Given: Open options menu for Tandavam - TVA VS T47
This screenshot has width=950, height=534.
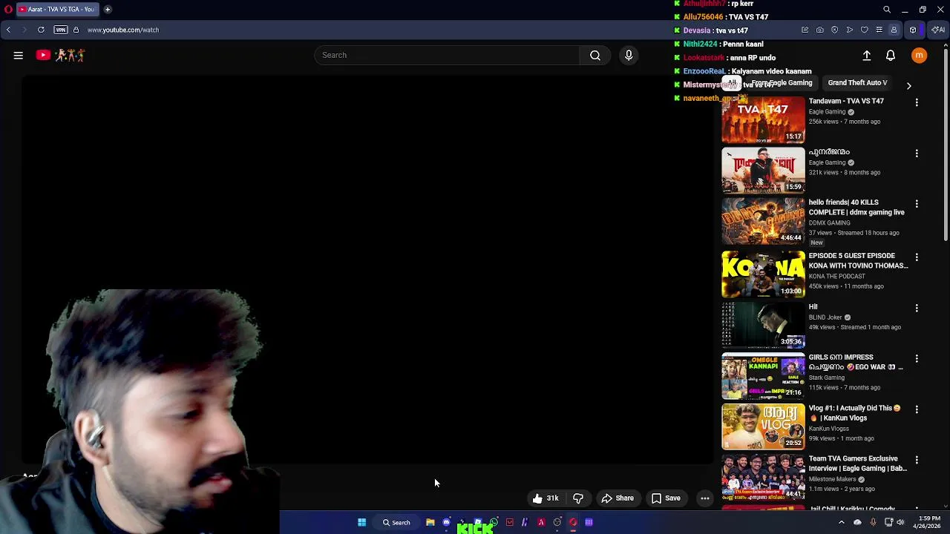Looking at the screenshot, I should click(x=917, y=102).
